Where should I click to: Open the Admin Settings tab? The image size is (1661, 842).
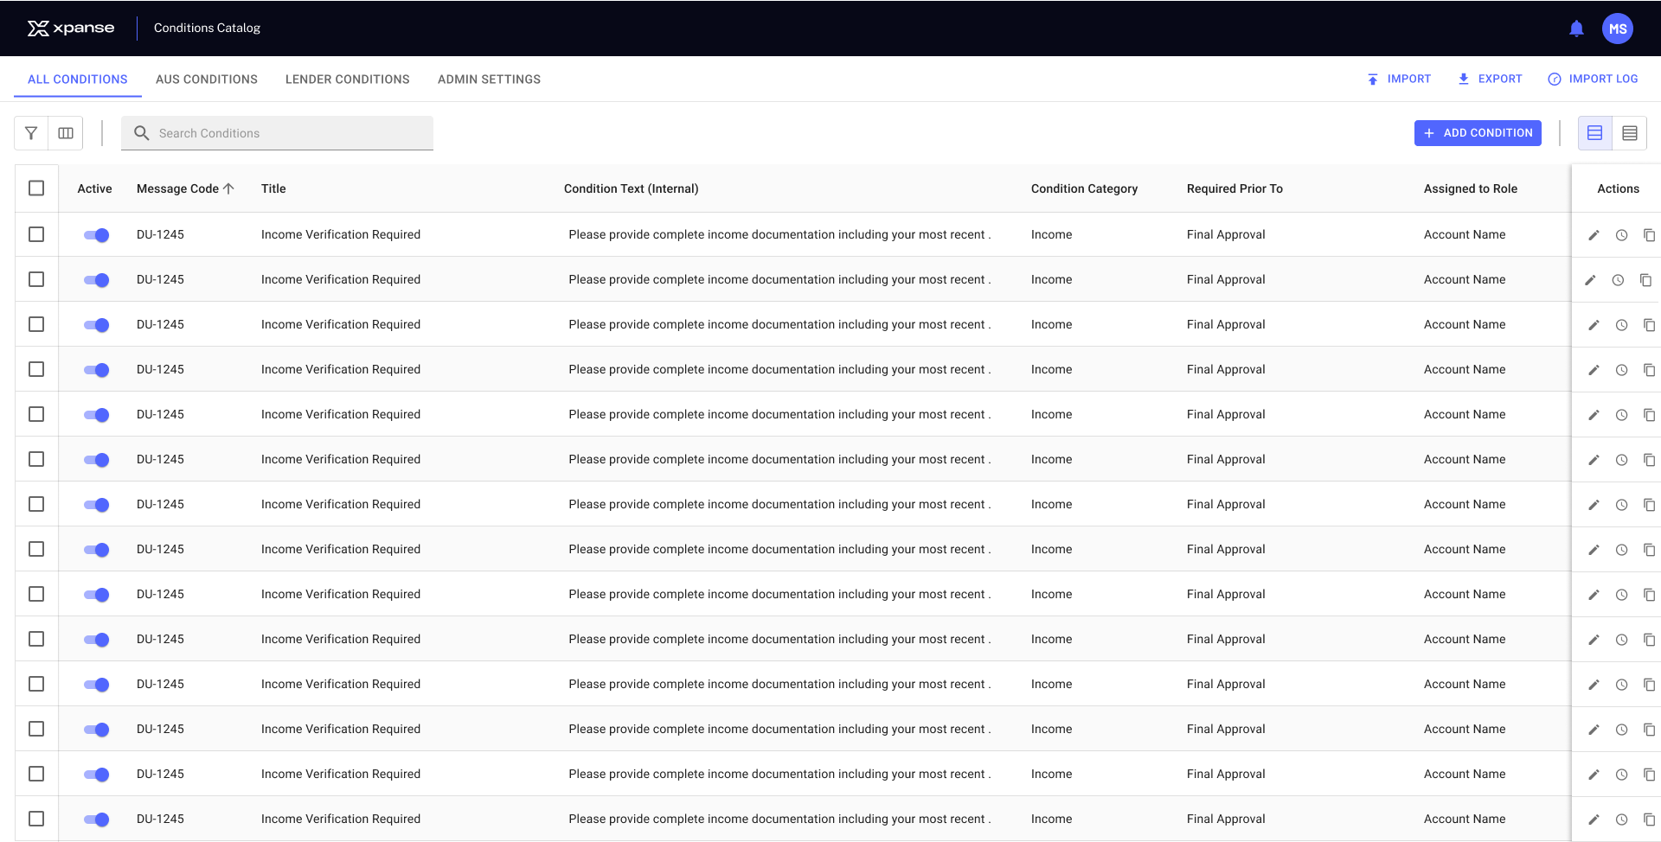click(489, 80)
